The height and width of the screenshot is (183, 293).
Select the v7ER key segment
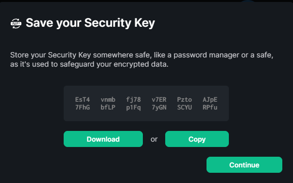(x=159, y=100)
